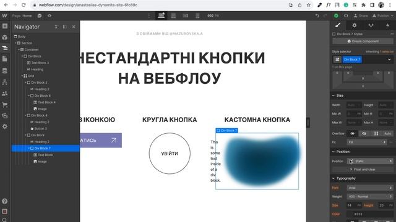Open the CMS collections panel

click(5, 71)
